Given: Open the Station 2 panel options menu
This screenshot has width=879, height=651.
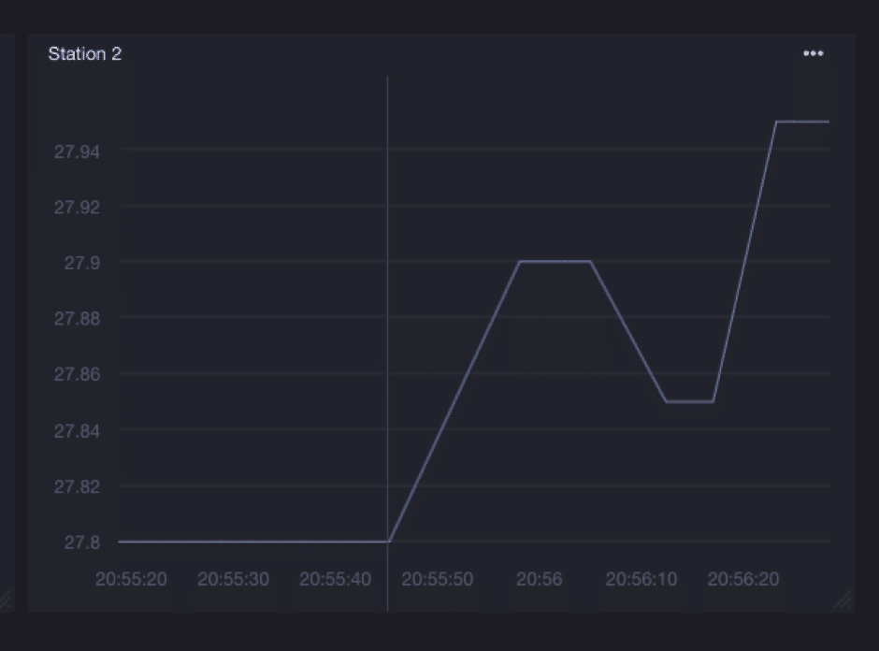Looking at the screenshot, I should pos(813,53).
